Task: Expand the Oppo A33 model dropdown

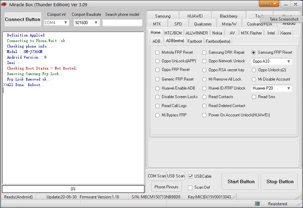Action: (271, 61)
